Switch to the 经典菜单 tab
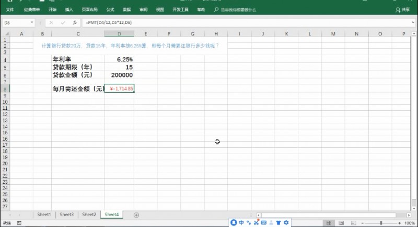 [32, 9]
